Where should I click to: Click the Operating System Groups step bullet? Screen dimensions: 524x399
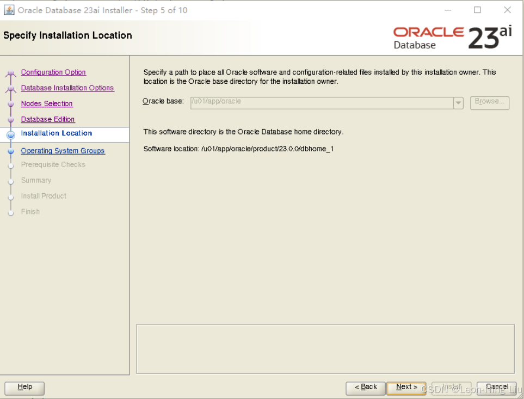point(11,151)
